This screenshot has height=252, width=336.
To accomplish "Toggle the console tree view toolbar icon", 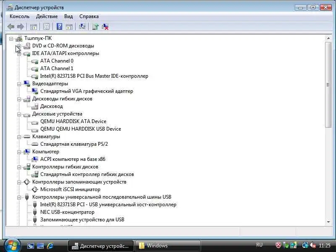I will [34, 27].
